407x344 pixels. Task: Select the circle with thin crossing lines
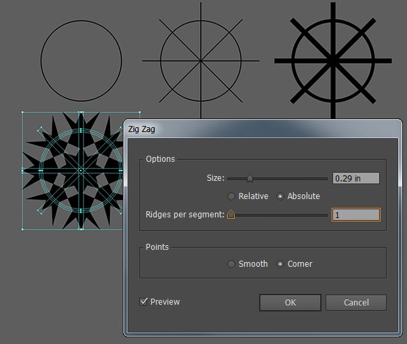[201, 61]
